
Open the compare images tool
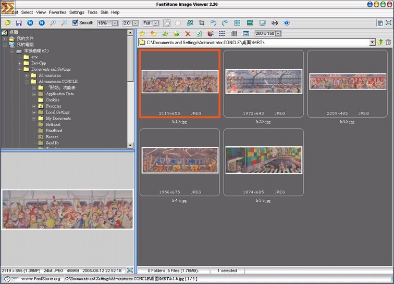[x=237, y=23]
